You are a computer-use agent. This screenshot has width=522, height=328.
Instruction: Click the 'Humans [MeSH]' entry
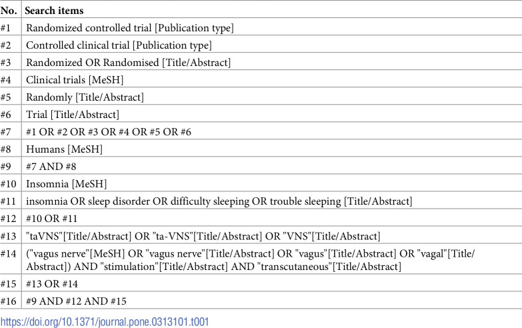64,149
